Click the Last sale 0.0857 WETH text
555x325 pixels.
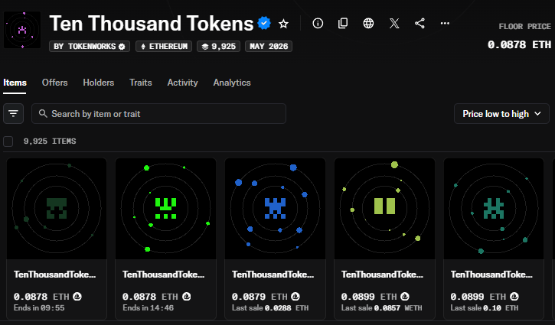tap(381, 308)
